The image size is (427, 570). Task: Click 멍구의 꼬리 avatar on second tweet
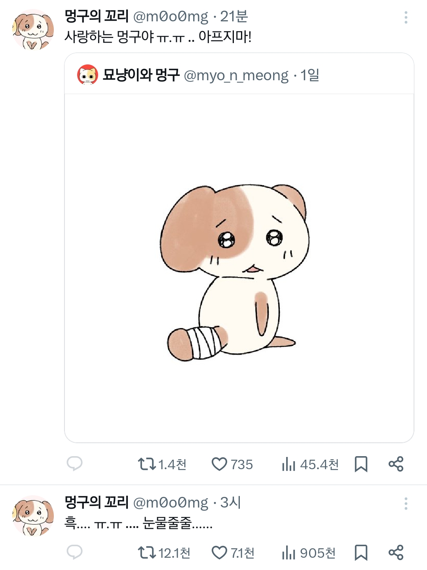[33, 516]
